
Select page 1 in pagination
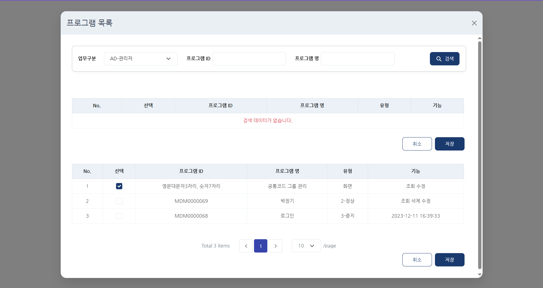click(x=261, y=246)
